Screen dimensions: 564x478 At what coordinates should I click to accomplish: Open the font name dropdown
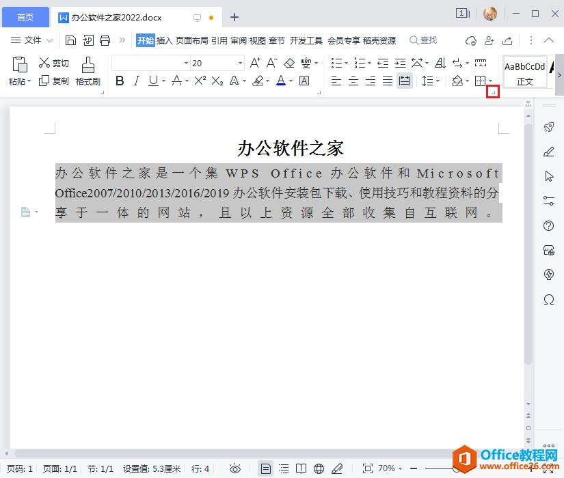[186, 64]
